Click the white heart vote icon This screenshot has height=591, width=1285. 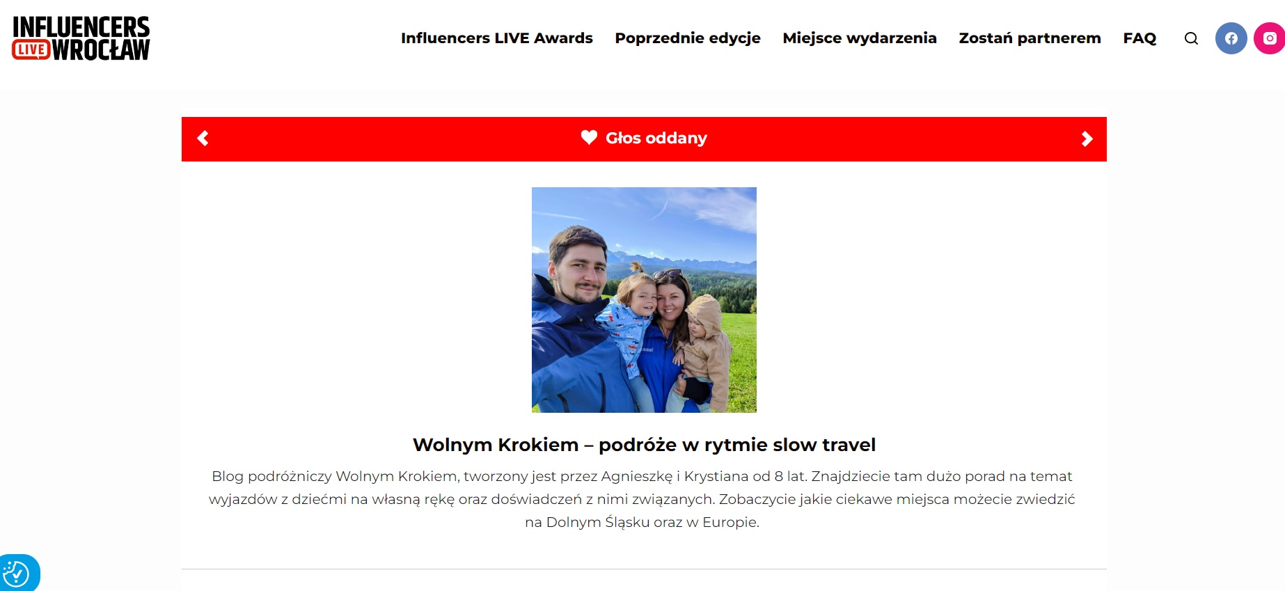(589, 138)
